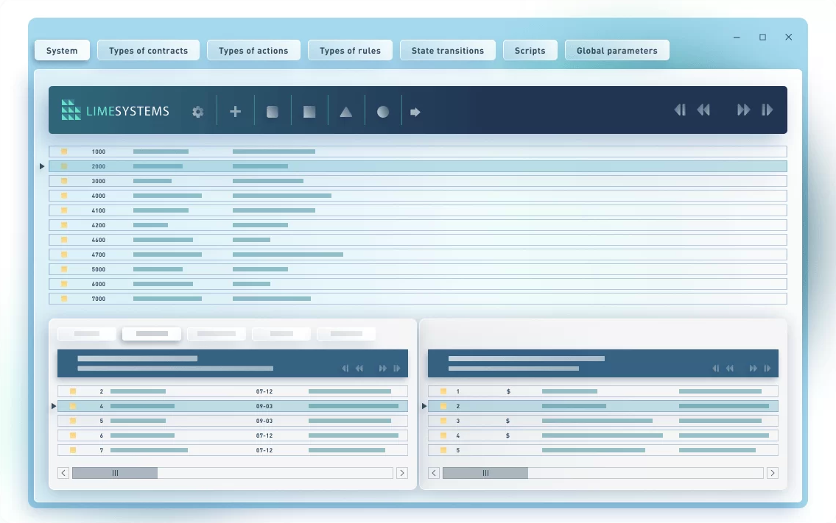Viewport: 836px width, 523px height.
Task: Click the rounded square toolbar icon
Action: click(x=273, y=112)
